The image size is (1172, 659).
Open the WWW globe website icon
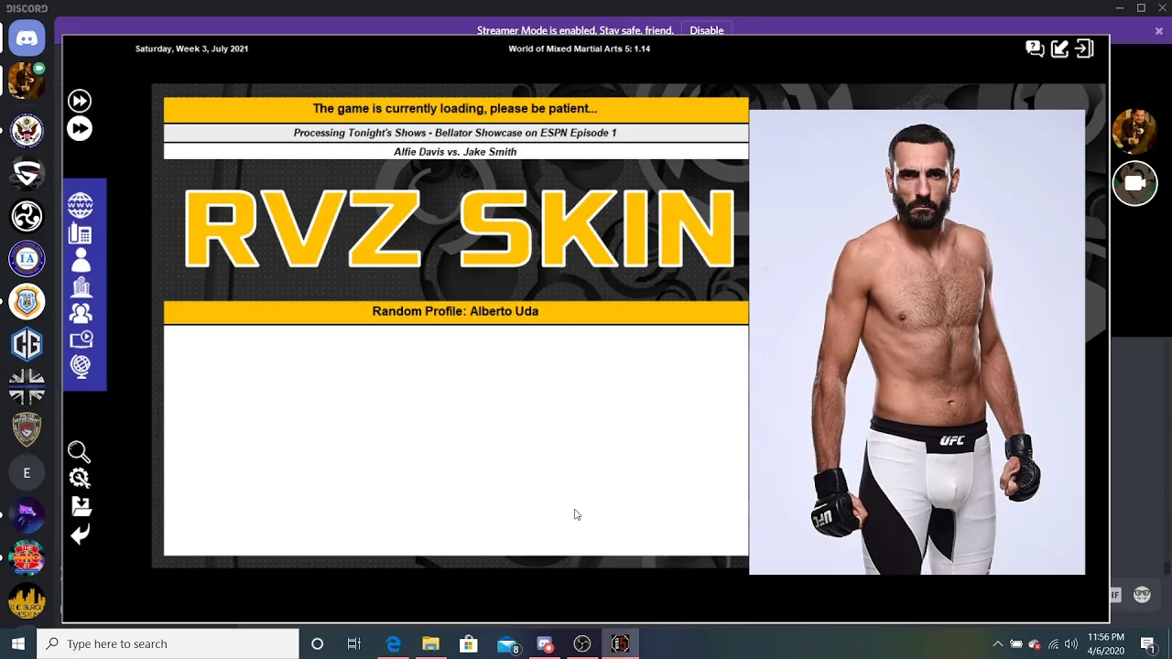pos(81,205)
